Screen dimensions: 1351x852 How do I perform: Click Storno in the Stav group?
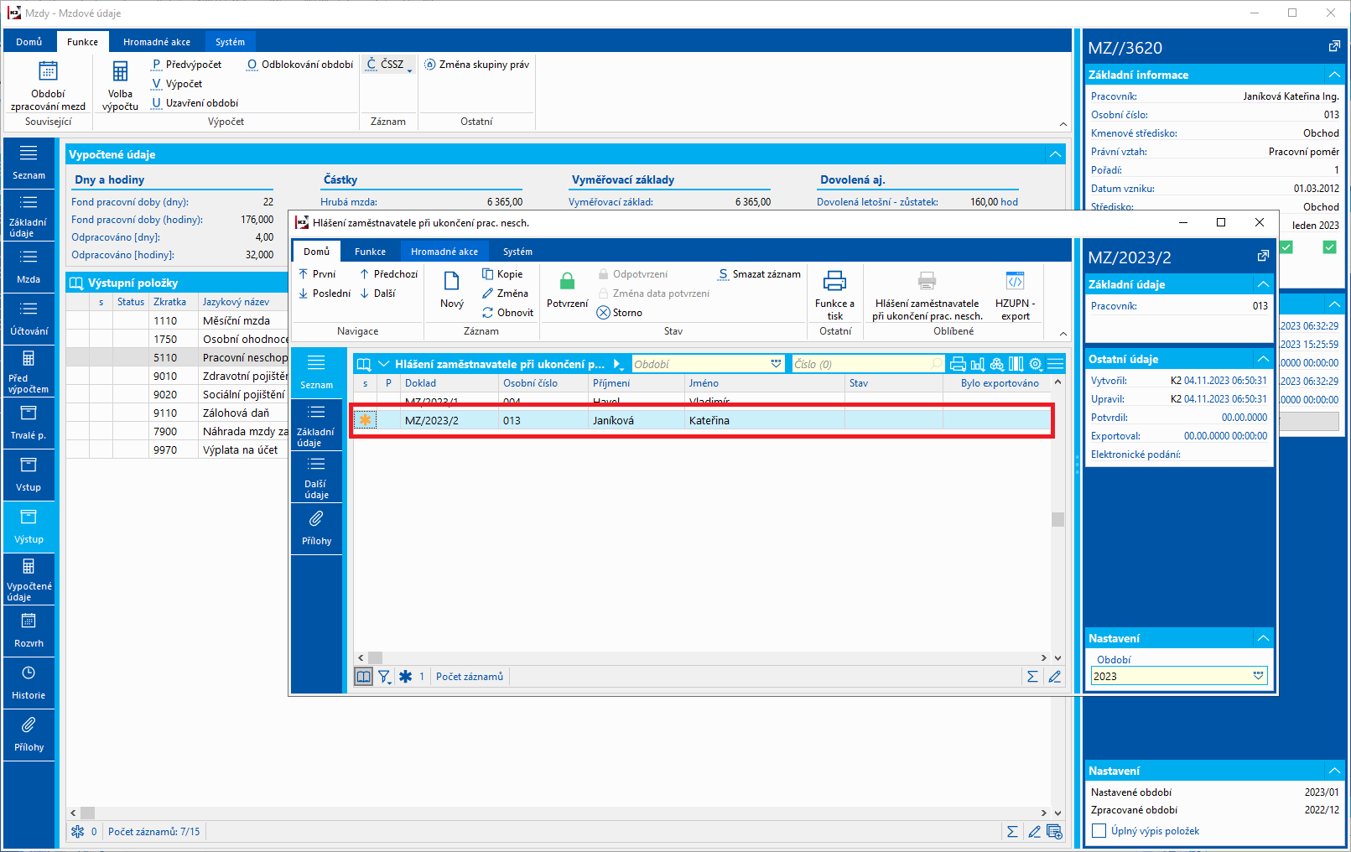click(620, 313)
